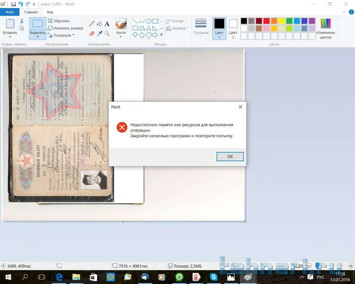Choose the Цвет 2 color slot
Image resolution: width=355 pixels, height=284 pixels.
(x=233, y=28)
